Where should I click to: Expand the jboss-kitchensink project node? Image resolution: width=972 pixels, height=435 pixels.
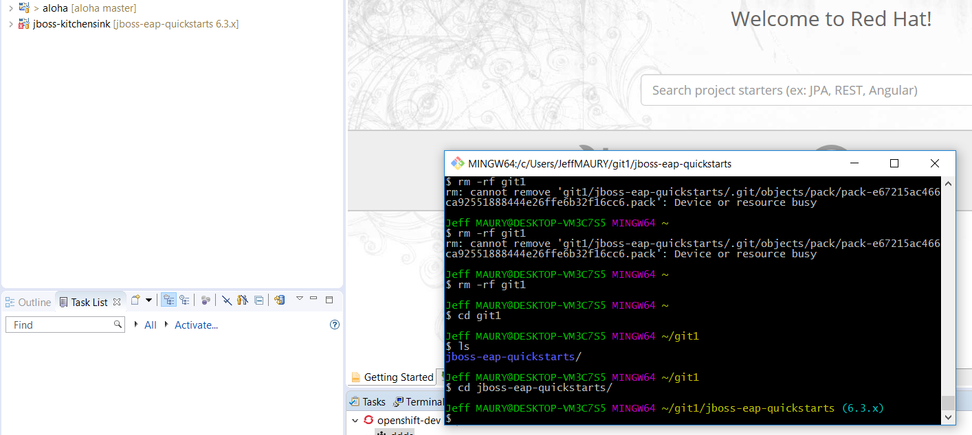11,24
